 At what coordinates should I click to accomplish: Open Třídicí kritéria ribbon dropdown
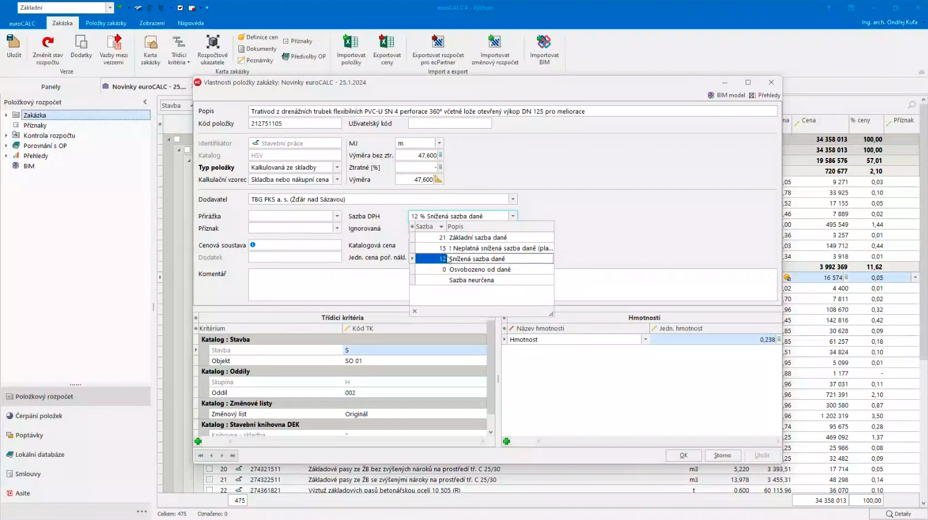(x=179, y=50)
